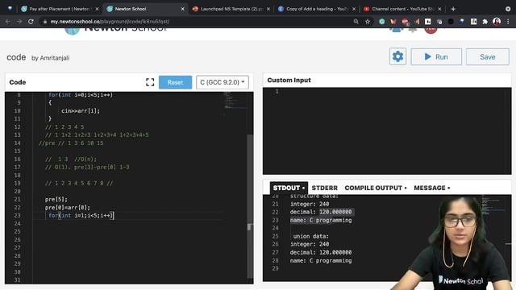Switch to Launchpad NS Template tab
The width and height of the screenshot is (516, 290).
pyautogui.click(x=231, y=9)
